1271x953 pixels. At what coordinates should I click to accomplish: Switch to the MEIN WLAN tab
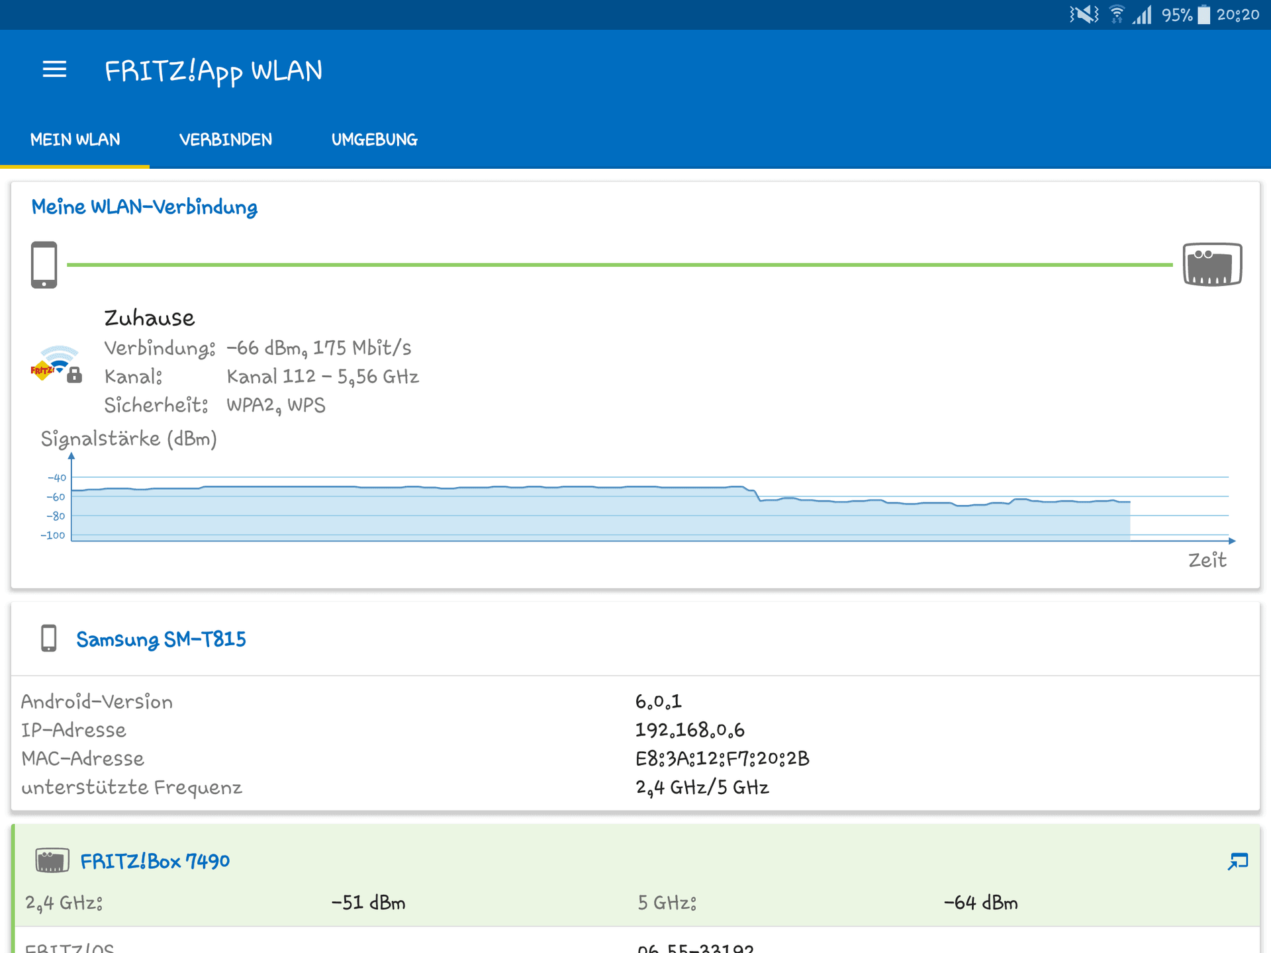(x=75, y=140)
